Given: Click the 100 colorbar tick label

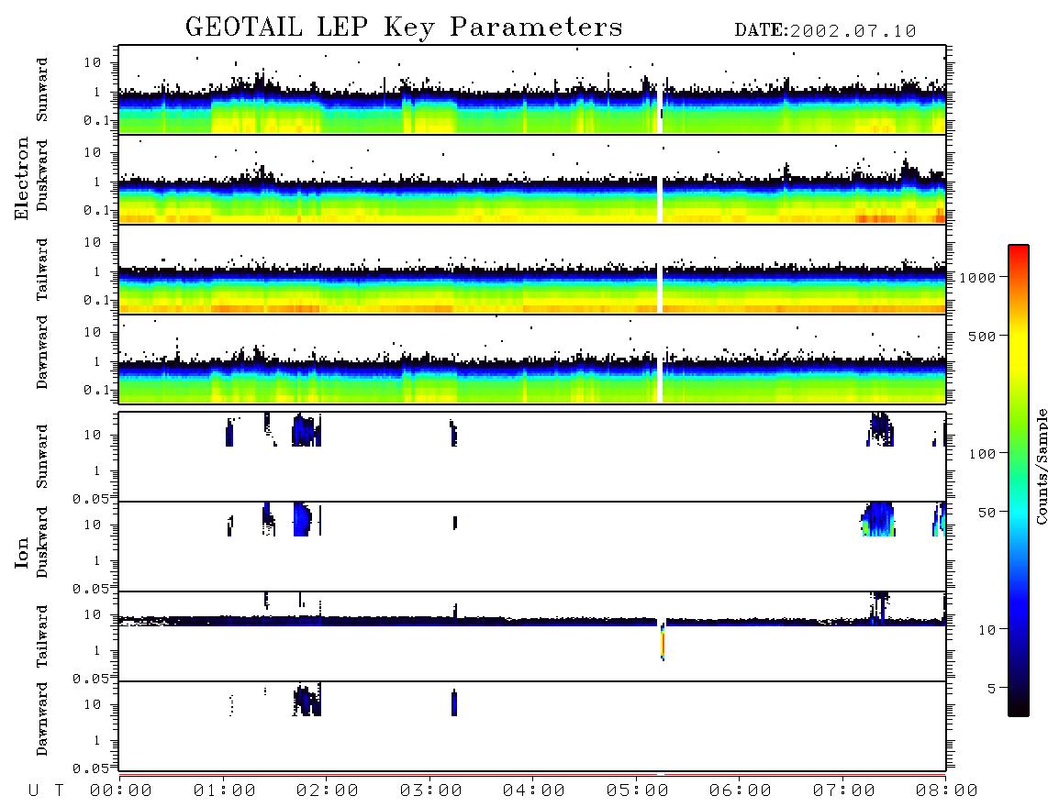Looking at the screenshot, I should [982, 454].
